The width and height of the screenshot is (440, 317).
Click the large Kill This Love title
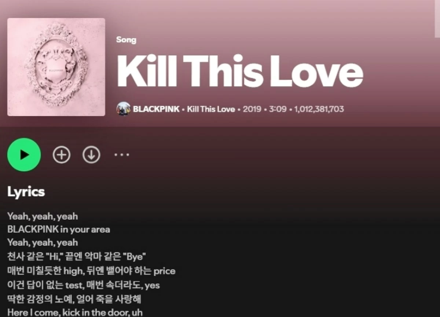pyautogui.click(x=240, y=71)
